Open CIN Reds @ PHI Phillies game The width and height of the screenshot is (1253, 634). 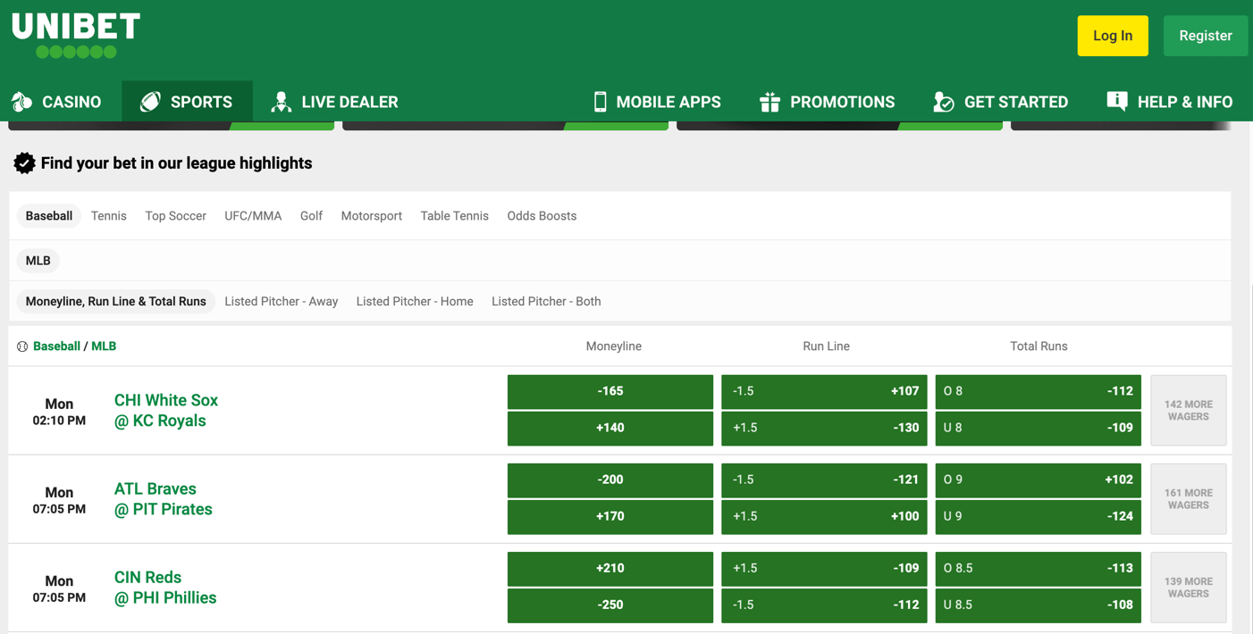[165, 588]
